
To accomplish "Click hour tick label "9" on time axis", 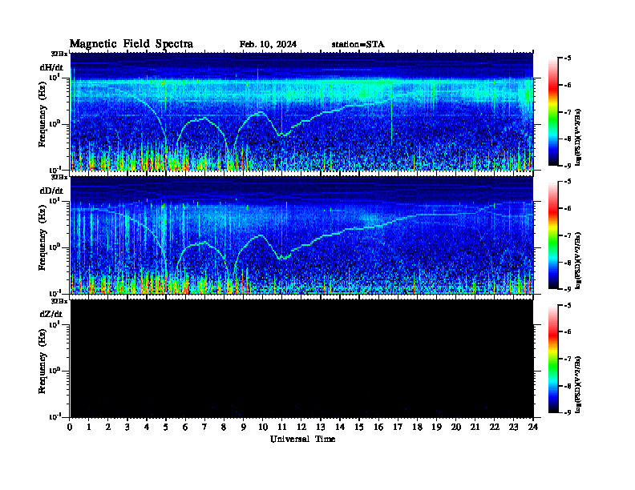I will pyautogui.click(x=244, y=428).
